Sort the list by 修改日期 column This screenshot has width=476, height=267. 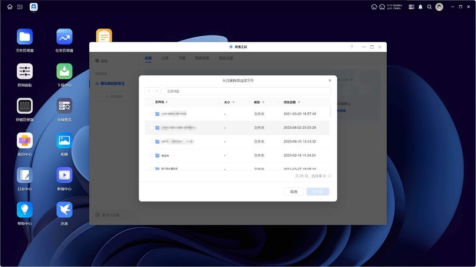point(290,102)
